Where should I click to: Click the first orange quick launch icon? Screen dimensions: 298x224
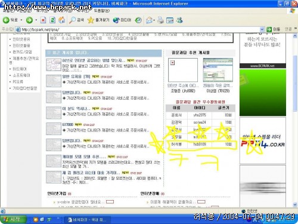36,220
